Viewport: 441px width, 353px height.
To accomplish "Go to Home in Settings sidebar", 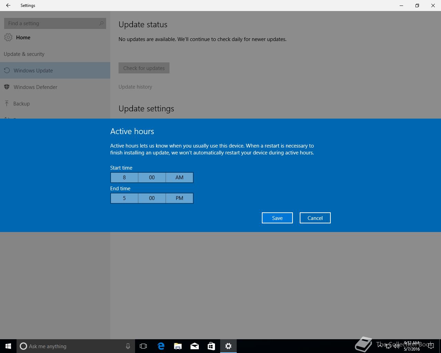I will pos(55,37).
